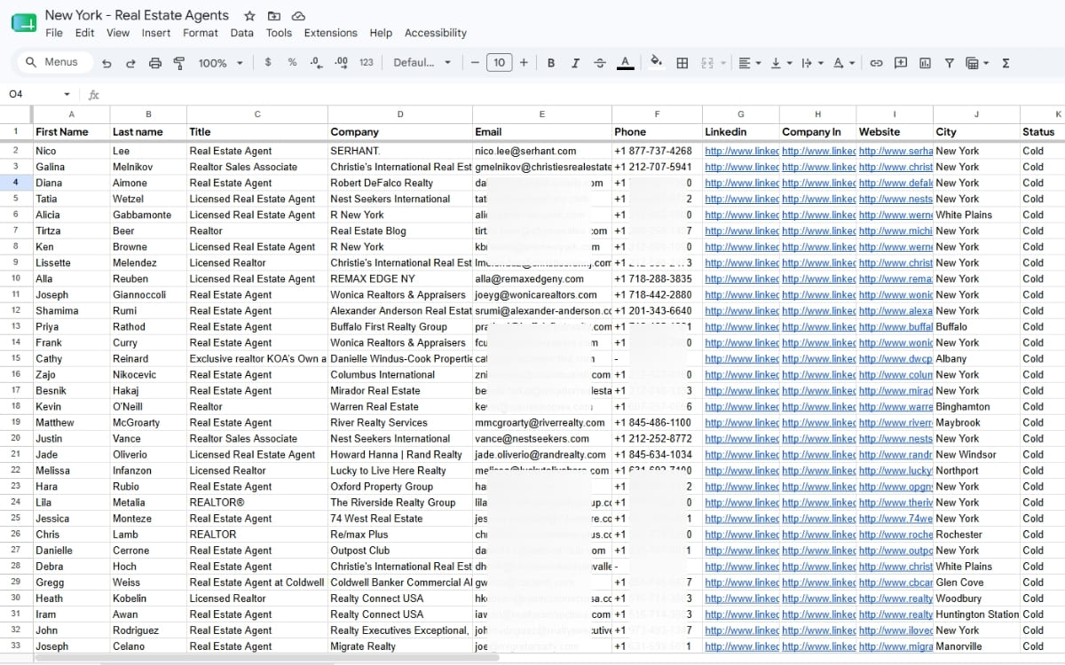Search the Menus box

[x=54, y=62]
